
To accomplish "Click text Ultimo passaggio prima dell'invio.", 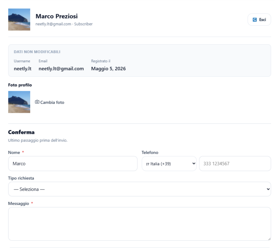I will point(38,140).
